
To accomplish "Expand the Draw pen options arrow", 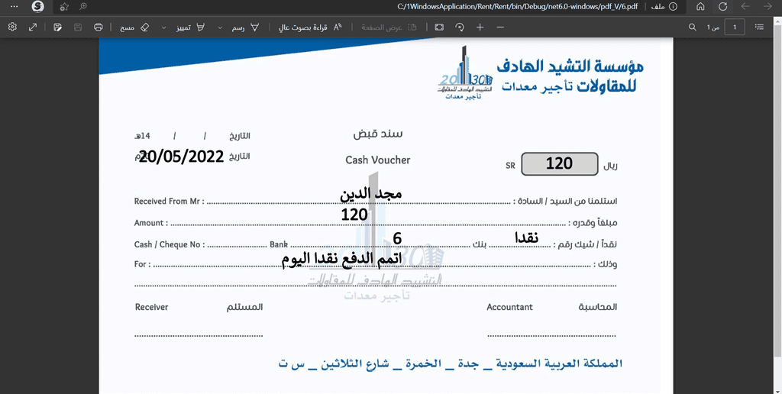I will pyautogui.click(x=220, y=27).
